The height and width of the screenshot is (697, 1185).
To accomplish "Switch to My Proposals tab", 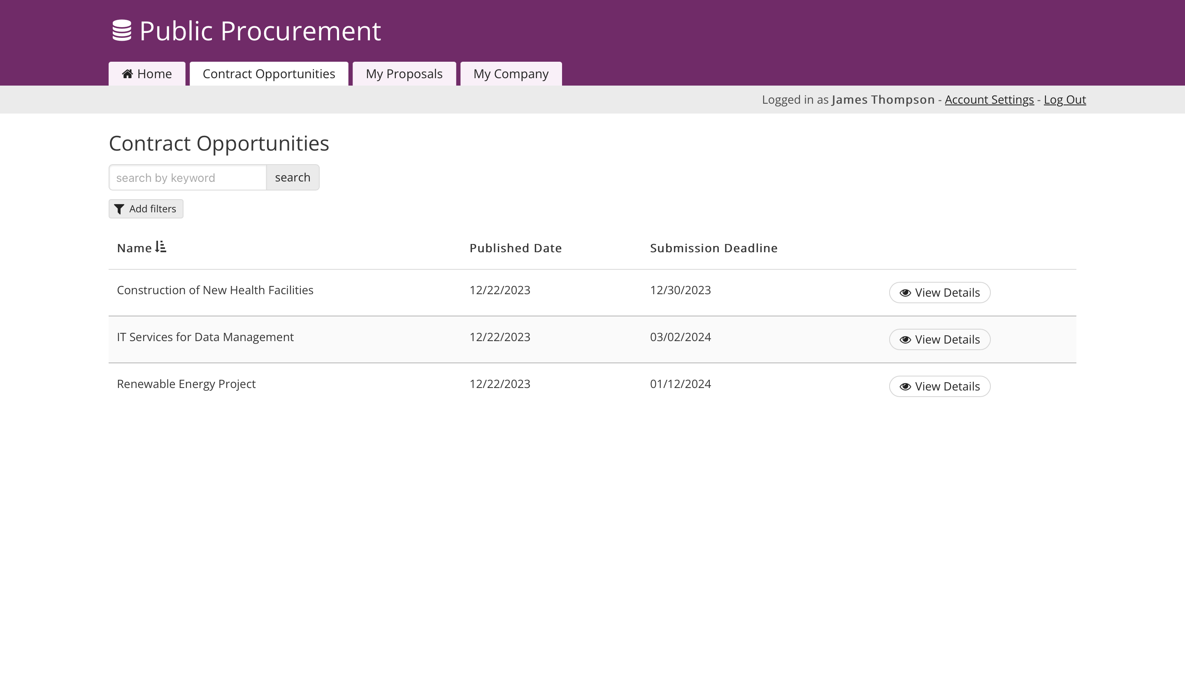I will [x=404, y=74].
